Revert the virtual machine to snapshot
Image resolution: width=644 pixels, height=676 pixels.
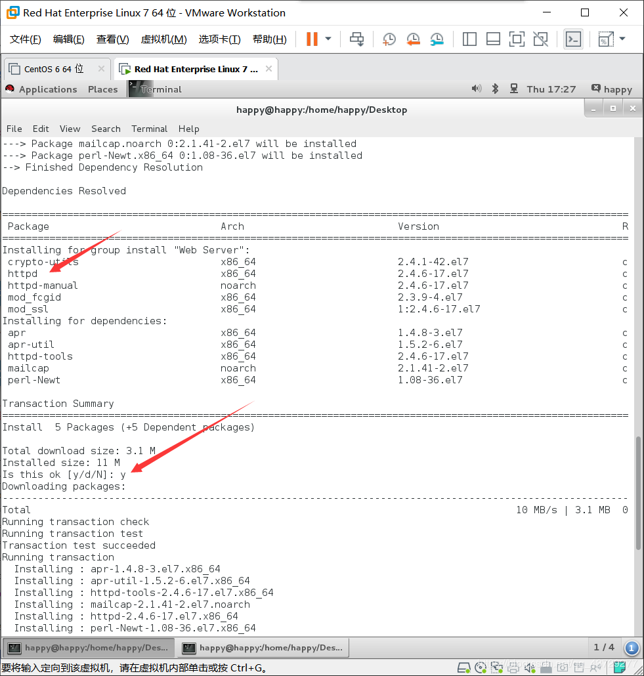[413, 39]
